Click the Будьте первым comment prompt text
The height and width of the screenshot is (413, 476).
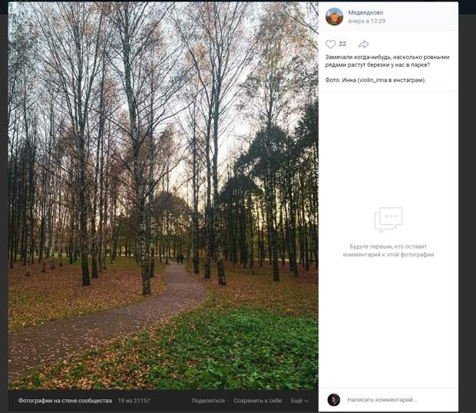click(388, 250)
